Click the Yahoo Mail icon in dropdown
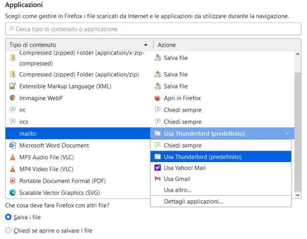The width and height of the screenshot is (307, 239). pyautogui.click(x=158, y=168)
